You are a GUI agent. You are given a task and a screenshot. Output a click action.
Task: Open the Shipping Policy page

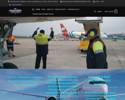74,9
